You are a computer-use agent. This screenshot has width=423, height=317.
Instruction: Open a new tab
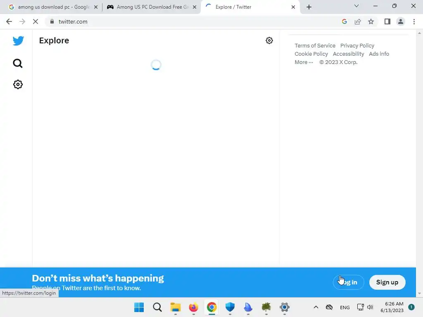click(x=309, y=7)
